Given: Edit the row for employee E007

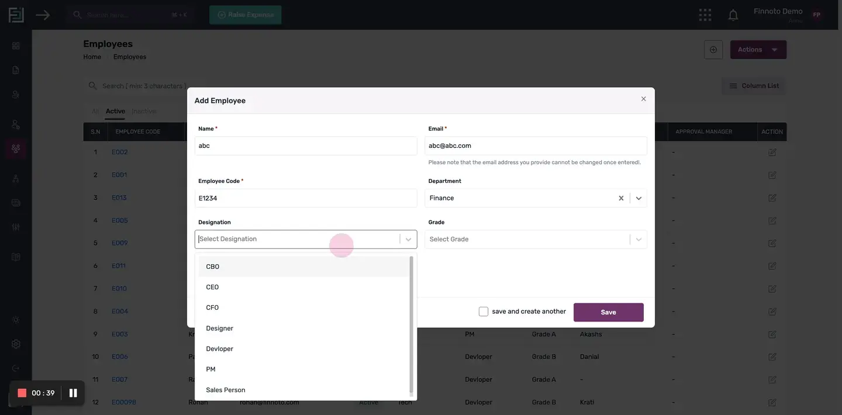Looking at the screenshot, I should pos(772,379).
